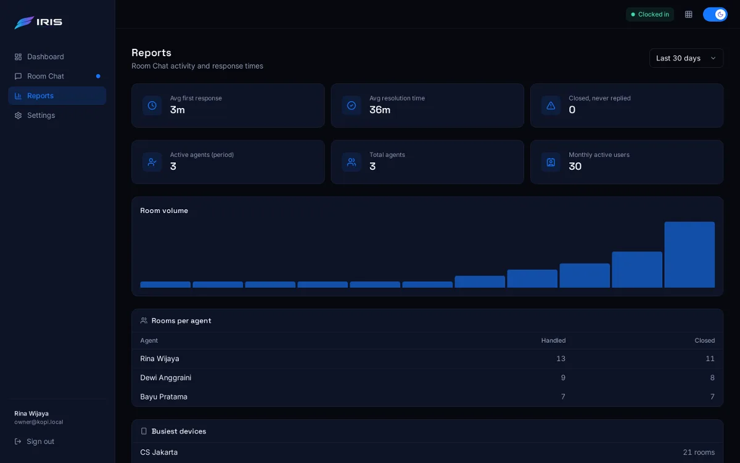This screenshot has height=463, width=740.
Task: Select Reports in the sidebar
Action: tap(57, 96)
